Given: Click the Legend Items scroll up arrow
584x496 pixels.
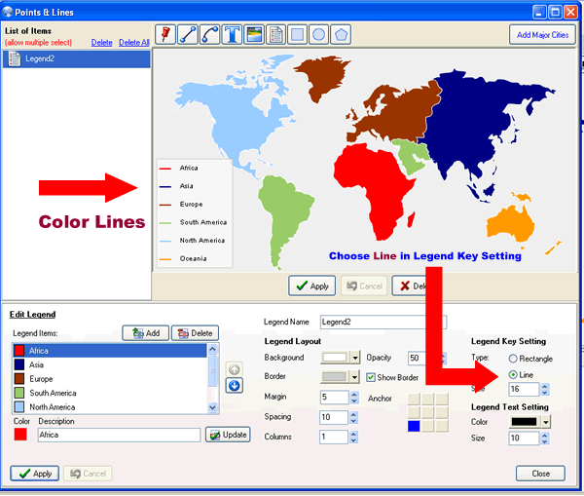Looking at the screenshot, I should (212, 349).
